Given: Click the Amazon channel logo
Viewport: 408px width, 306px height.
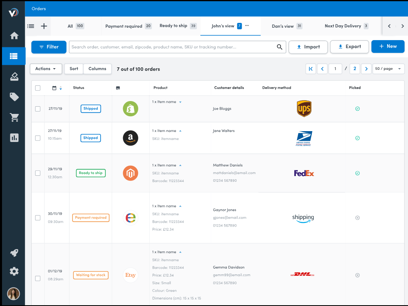Looking at the screenshot, I should coord(130,138).
